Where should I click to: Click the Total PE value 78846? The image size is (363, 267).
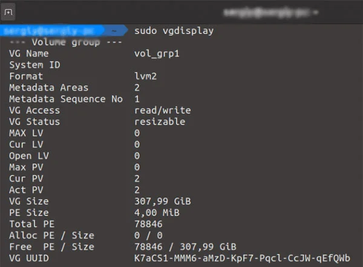[149, 224]
